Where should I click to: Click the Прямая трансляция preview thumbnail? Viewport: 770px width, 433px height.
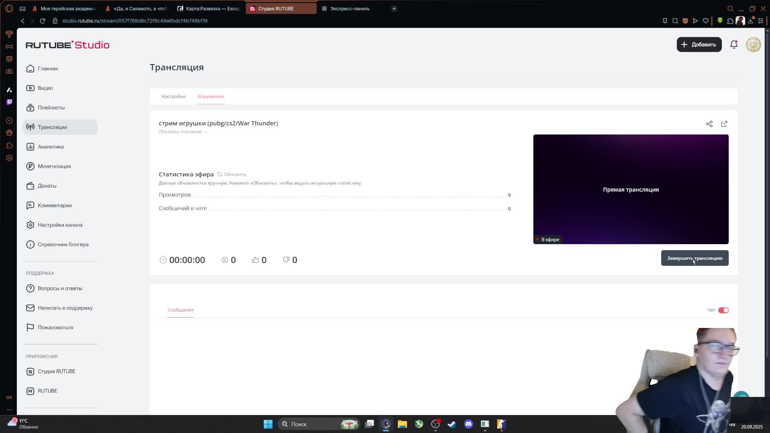tap(630, 189)
